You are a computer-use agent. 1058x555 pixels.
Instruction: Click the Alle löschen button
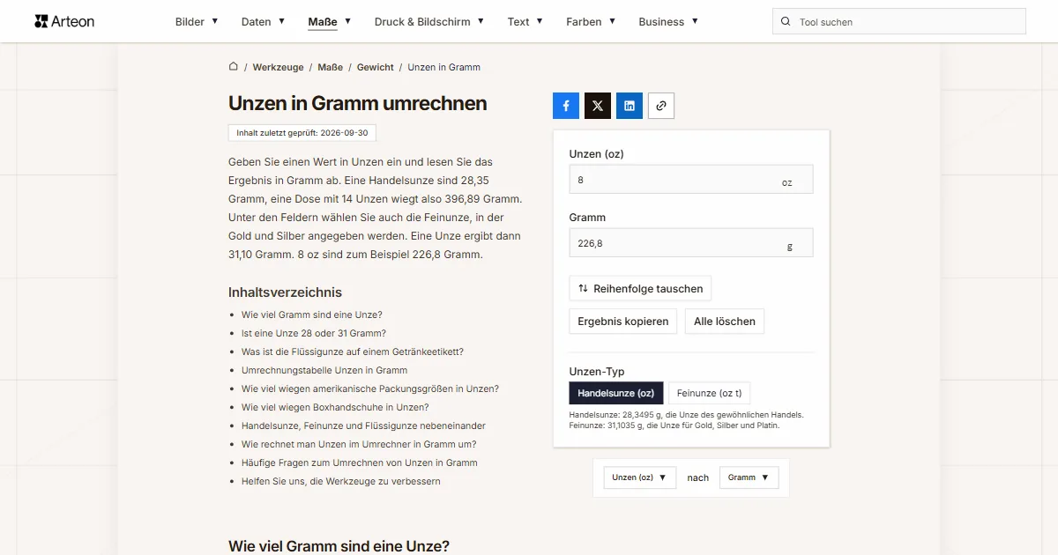click(x=725, y=322)
